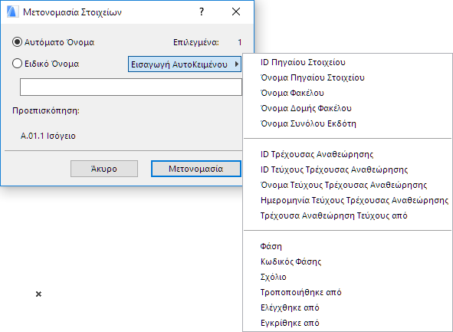Choose Όνομα Συνόλου Εκδότη menu item
This screenshot has height=332, width=453.
point(347,123)
